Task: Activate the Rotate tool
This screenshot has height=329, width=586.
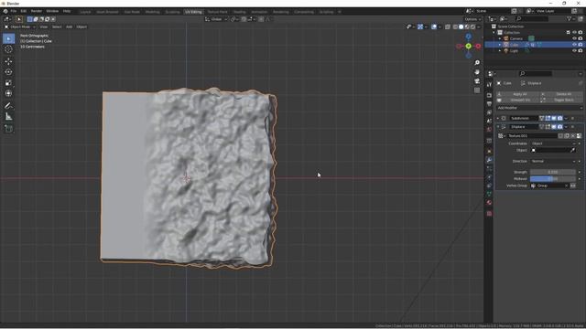Action: coord(8,72)
